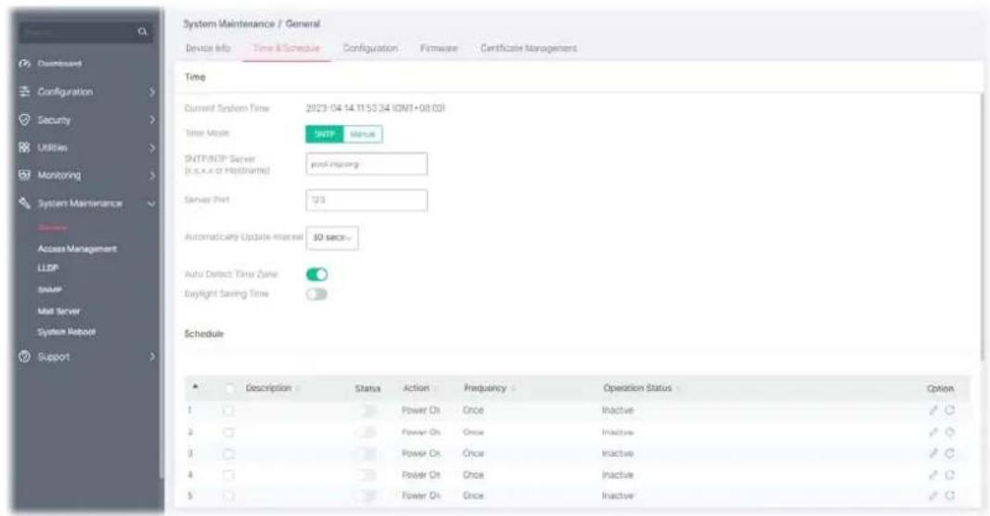The image size is (990, 516).
Task: Edit schedule row 4 with pencil icon
Action: [x=933, y=475]
